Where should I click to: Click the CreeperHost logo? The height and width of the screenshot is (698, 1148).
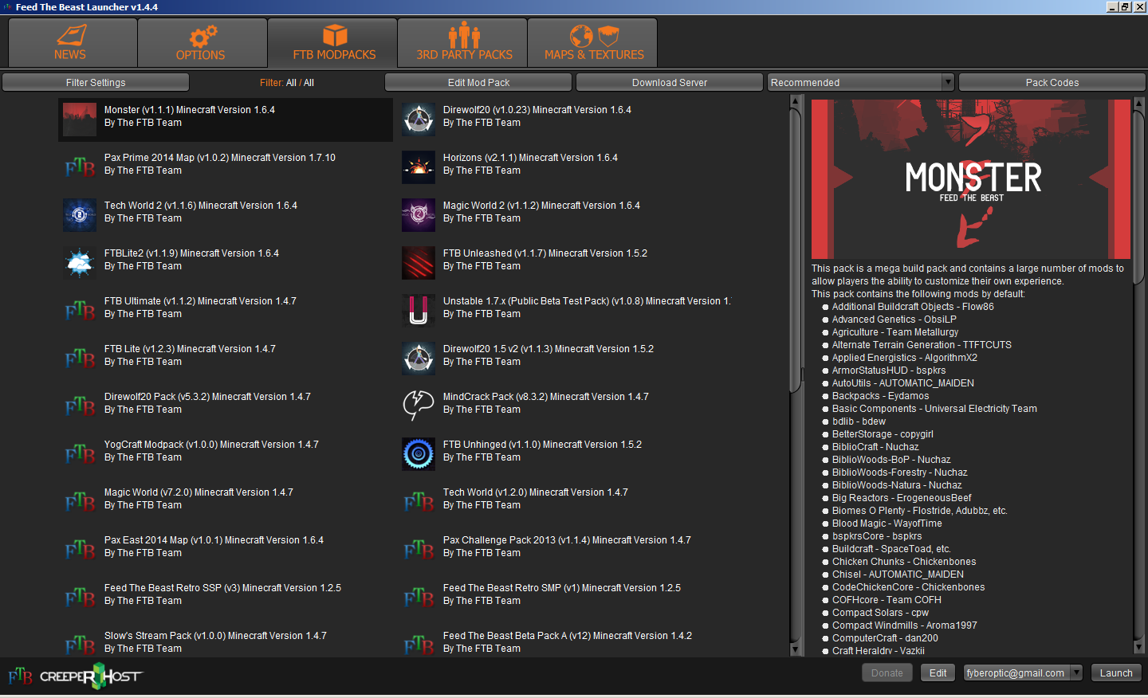pyautogui.click(x=91, y=676)
